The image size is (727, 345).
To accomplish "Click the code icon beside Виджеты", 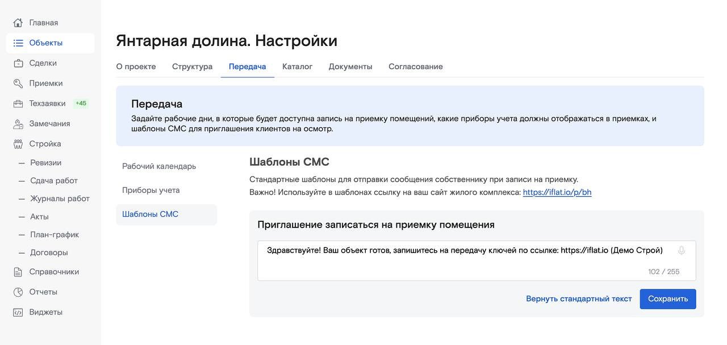I will [x=18, y=312].
